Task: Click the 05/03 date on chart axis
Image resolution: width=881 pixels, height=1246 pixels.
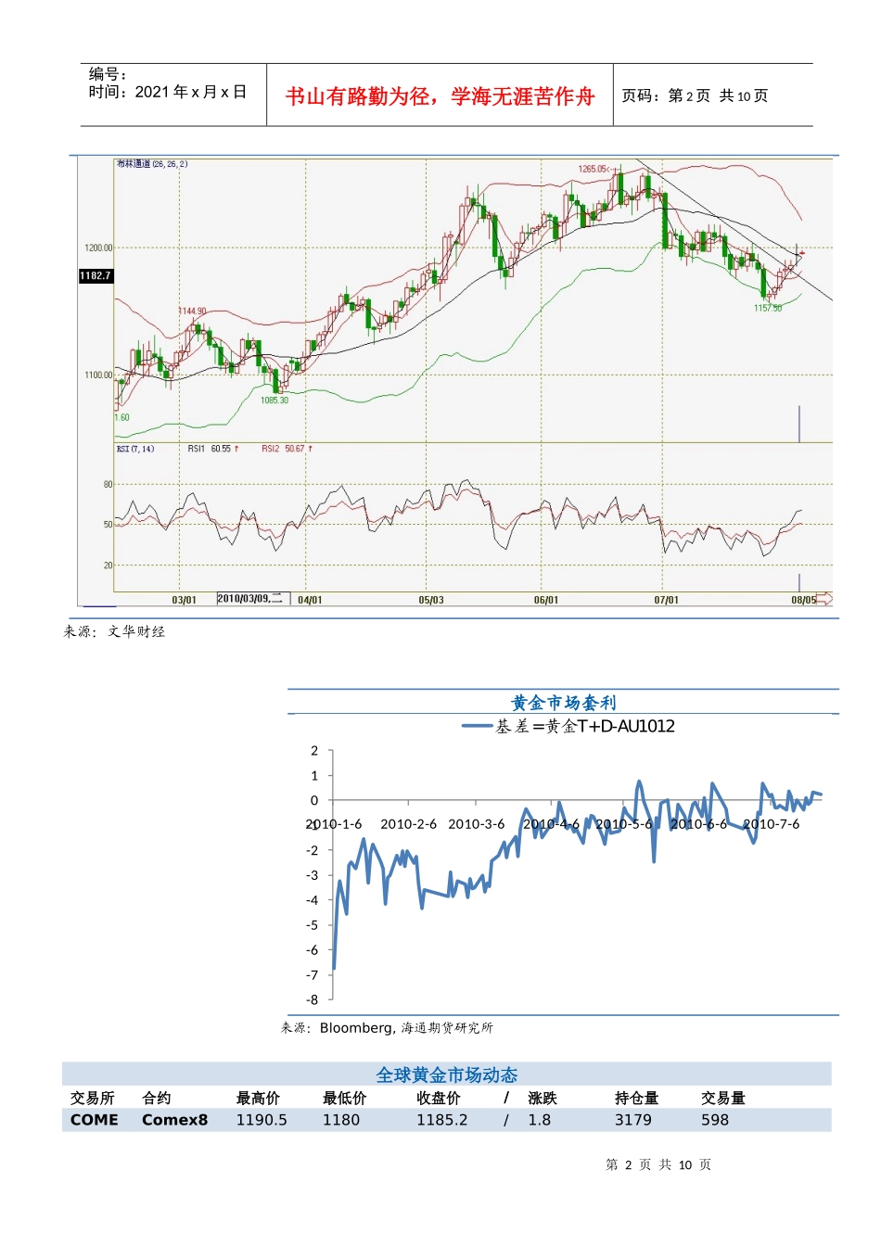Action: click(431, 600)
